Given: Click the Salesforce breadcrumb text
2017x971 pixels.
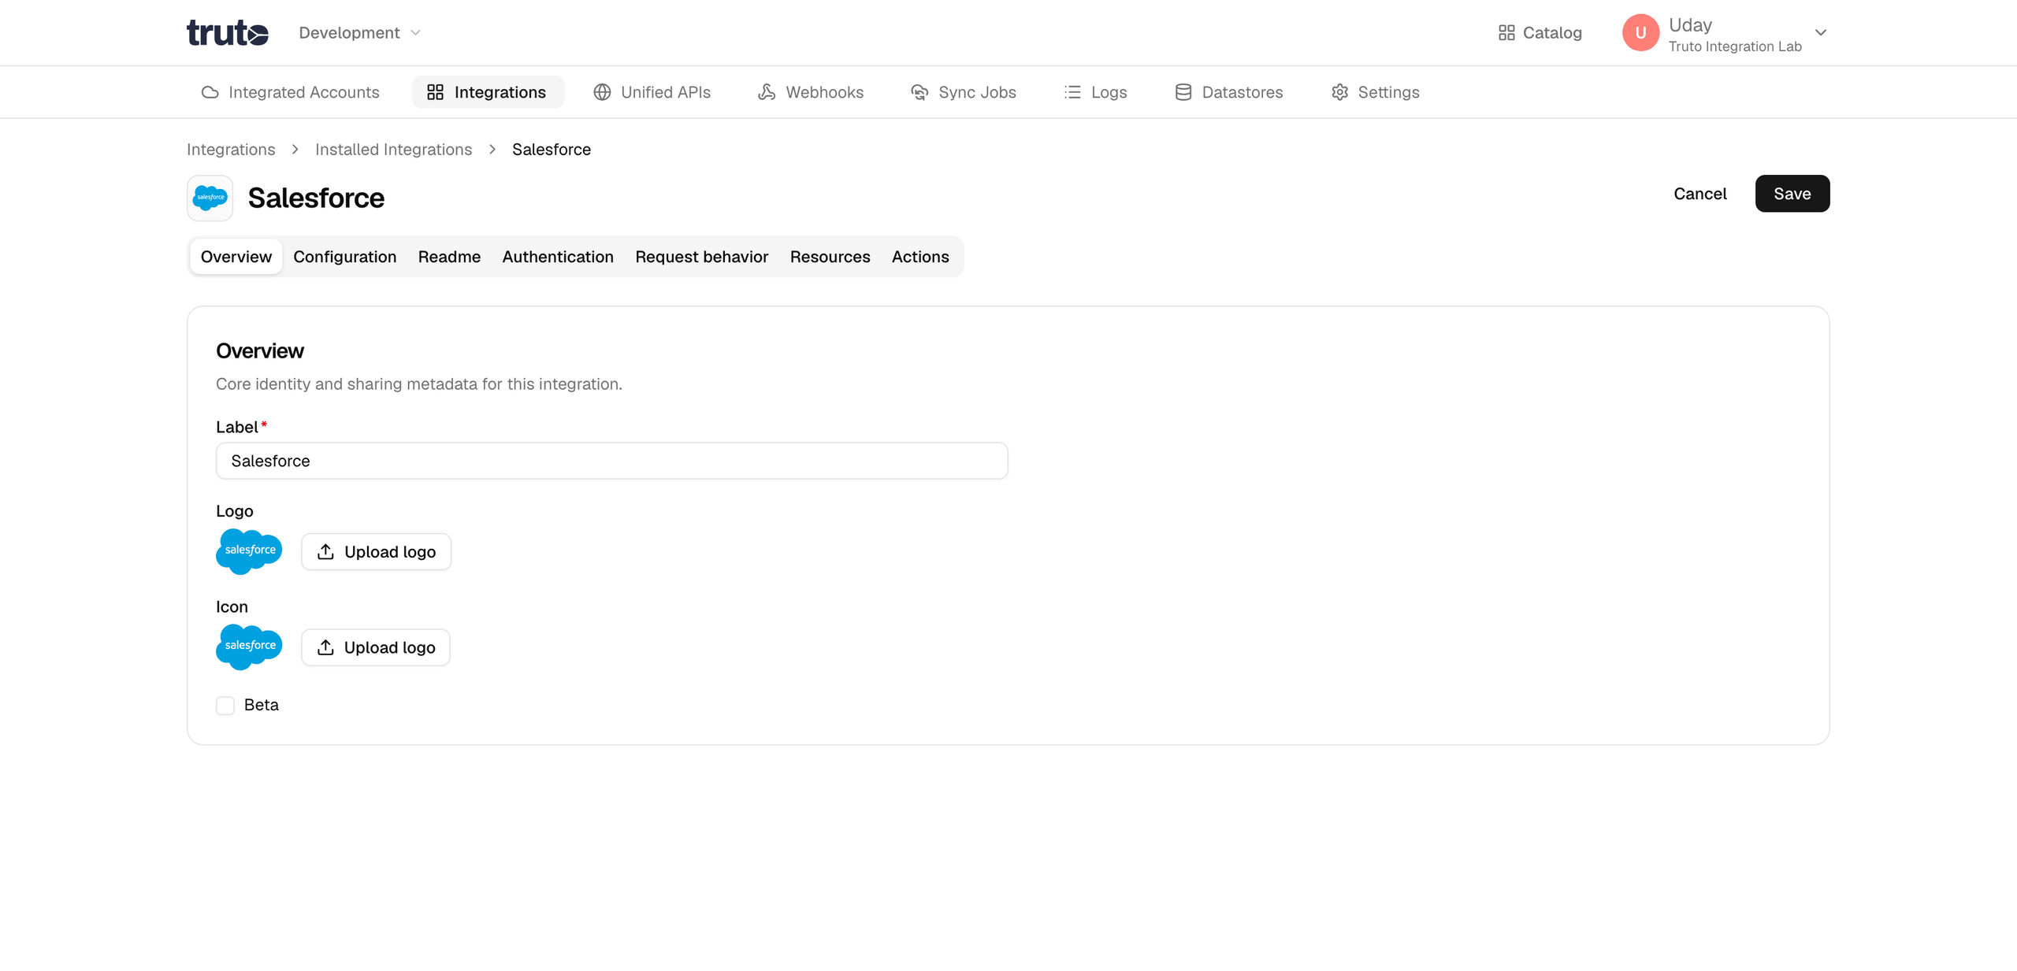Looking at the screenshot, I should click(x=552, y=149).
